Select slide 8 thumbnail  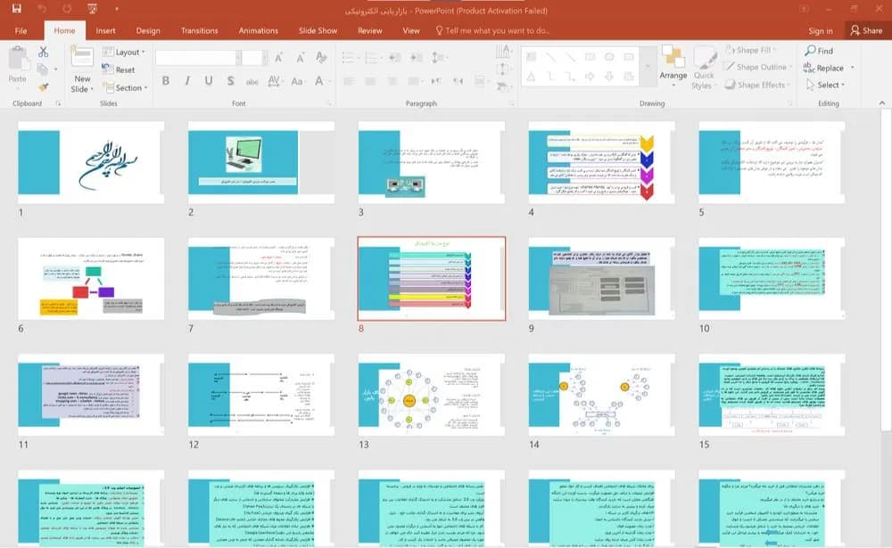pyautogui.click(x=431, y=279)
